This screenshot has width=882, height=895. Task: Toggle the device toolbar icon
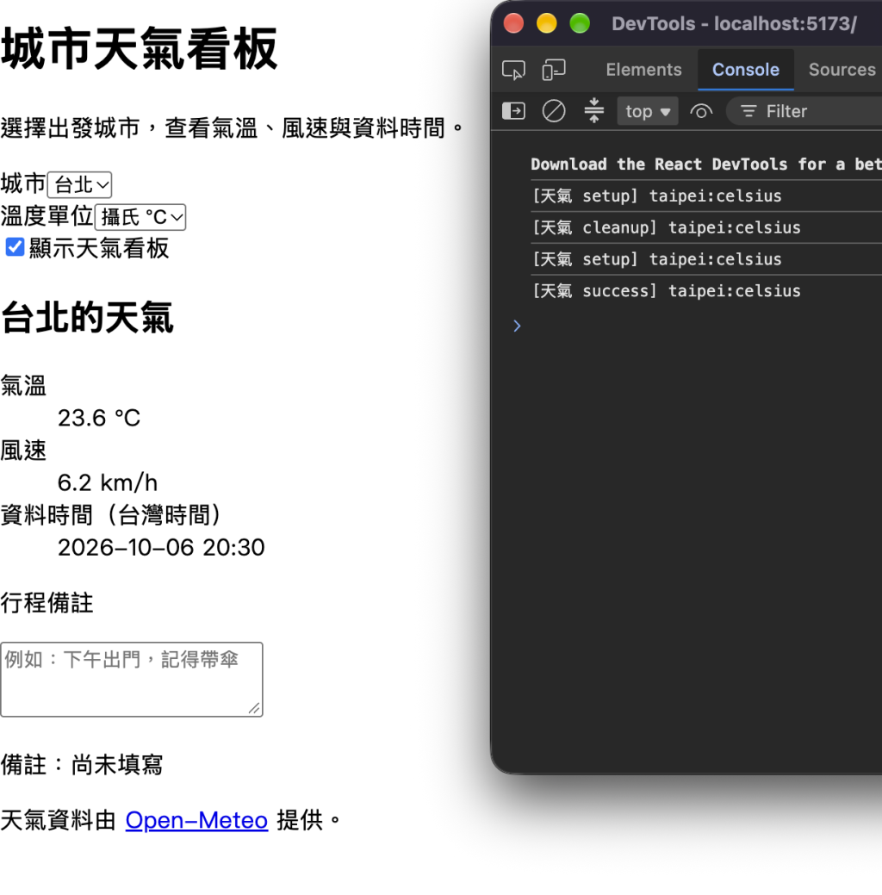pyautogui.click(x=553, y=71)
